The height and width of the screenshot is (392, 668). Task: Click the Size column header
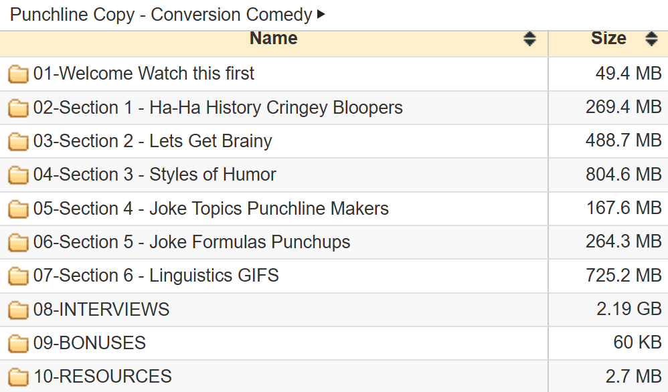608,39
